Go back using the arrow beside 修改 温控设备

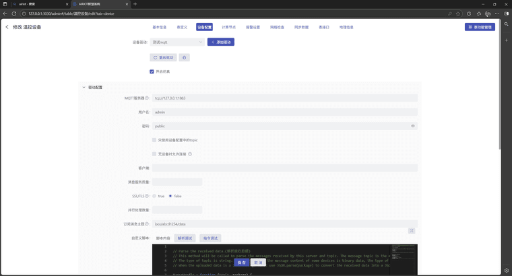tap(7, 27)
